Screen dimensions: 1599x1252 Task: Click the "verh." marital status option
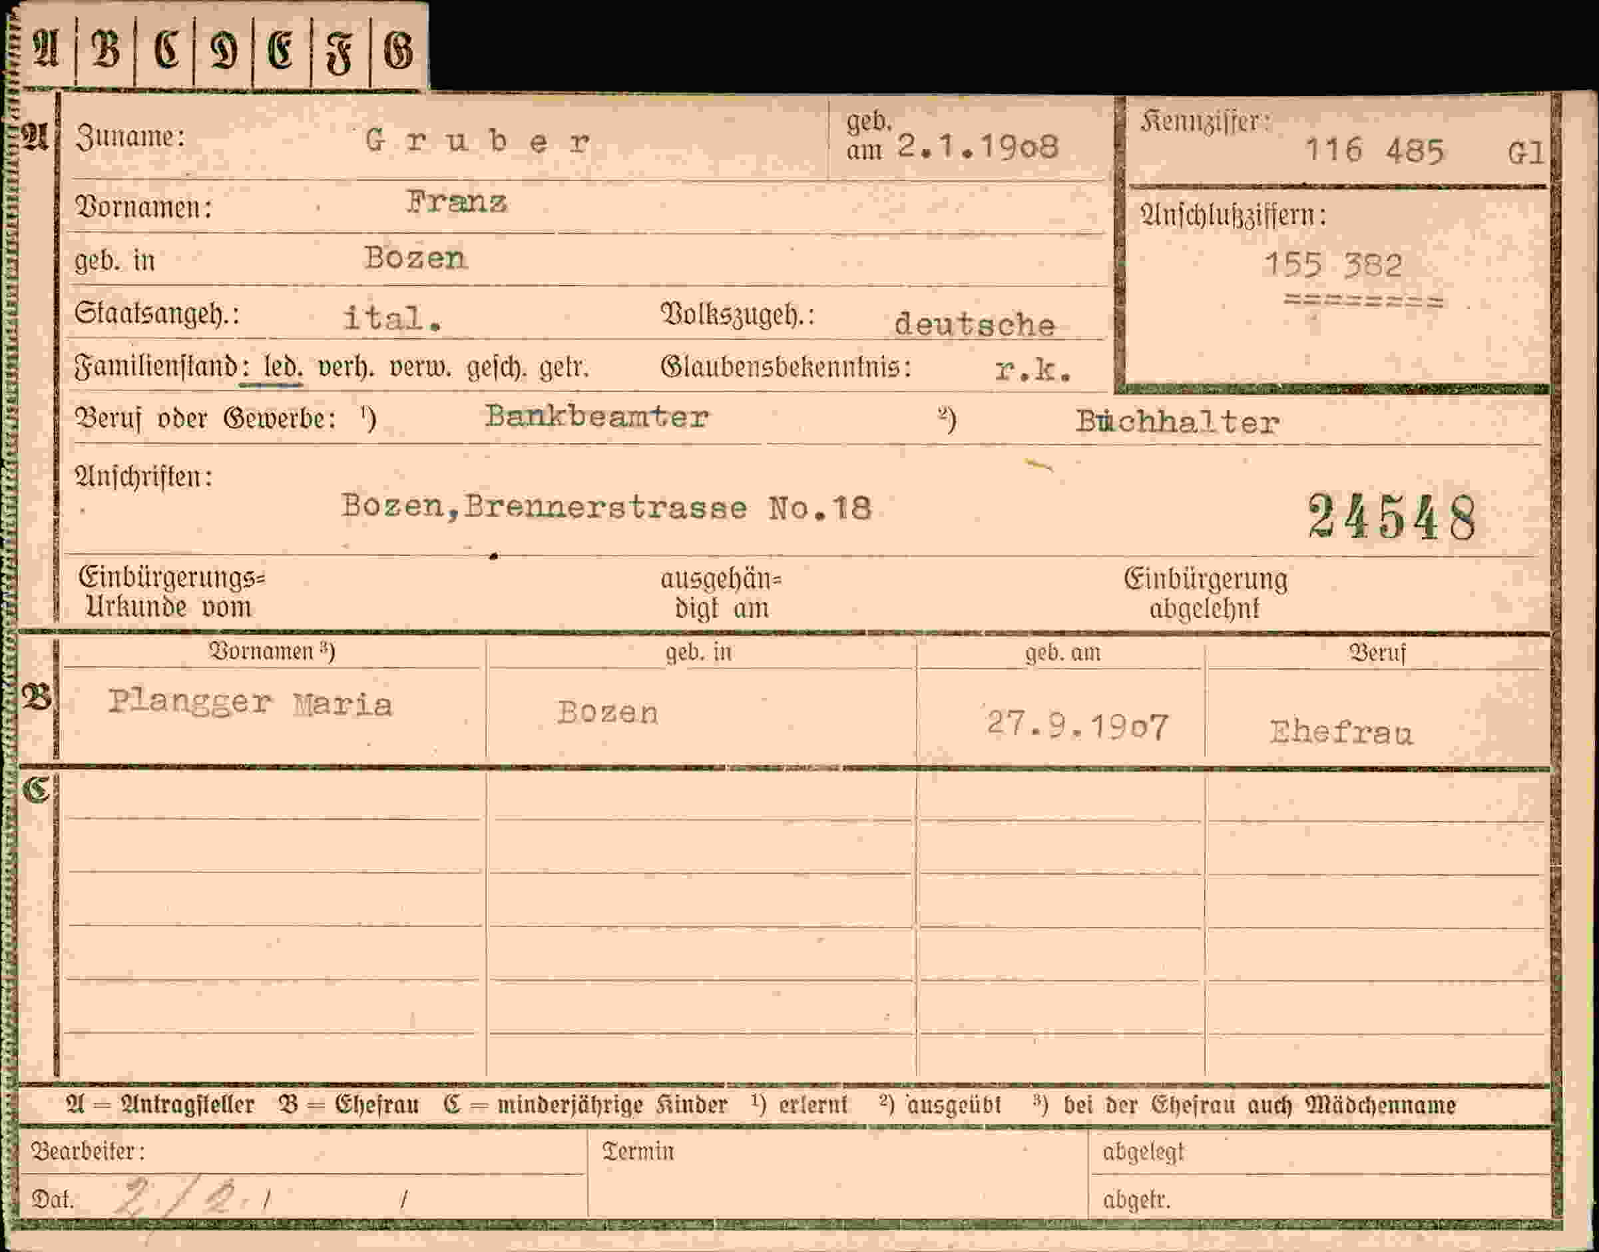tap(346, 366)
